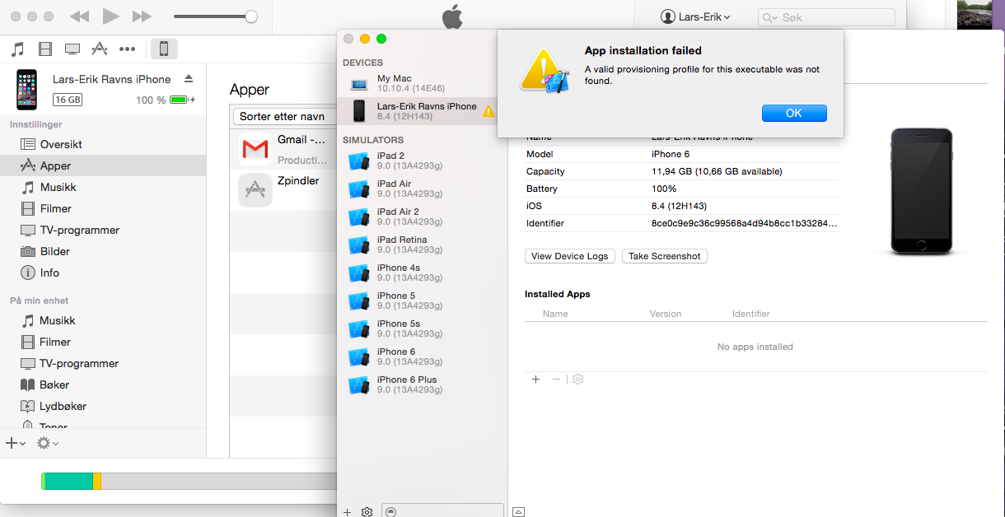Click the warning icon in the failure alert

click(x=545, y=71)
